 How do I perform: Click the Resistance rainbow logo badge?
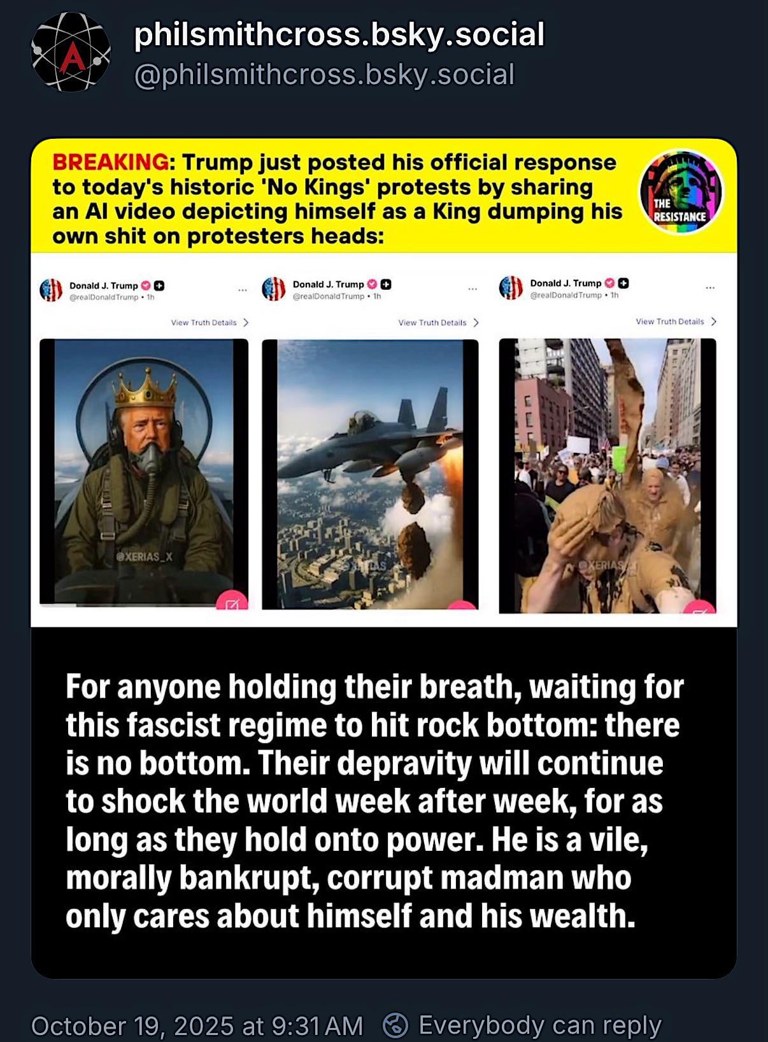pos(681,193)
